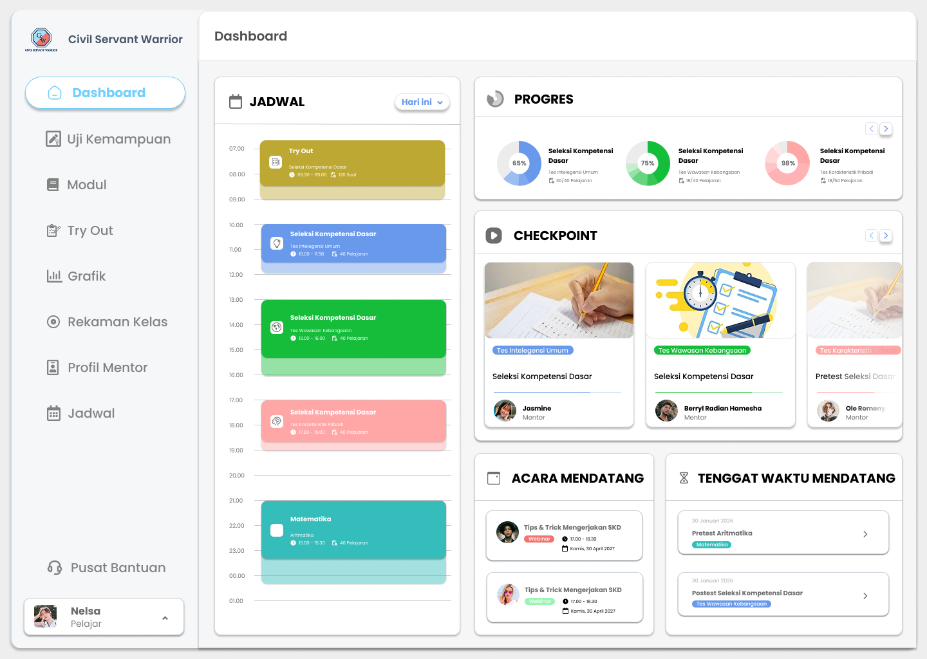
Task: Select the Dashboard menu item
Action: [105, 93]
